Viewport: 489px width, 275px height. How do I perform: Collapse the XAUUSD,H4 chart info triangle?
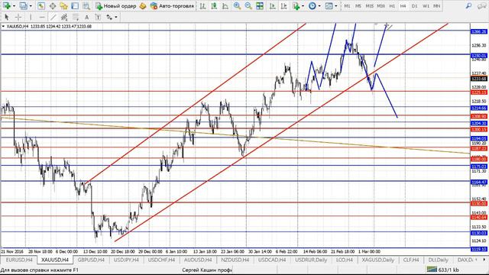(x=3, y=27)
